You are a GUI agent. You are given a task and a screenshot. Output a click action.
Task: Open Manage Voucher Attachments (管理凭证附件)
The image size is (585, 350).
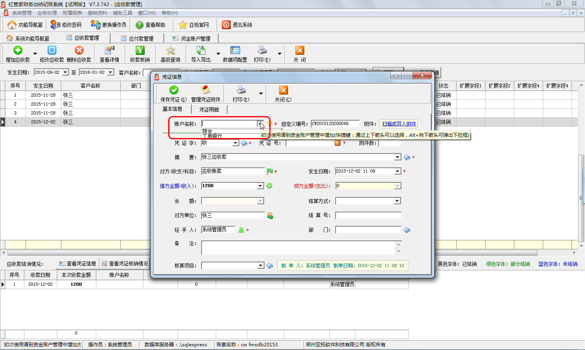pyautogui.click(x=206, y=91)
